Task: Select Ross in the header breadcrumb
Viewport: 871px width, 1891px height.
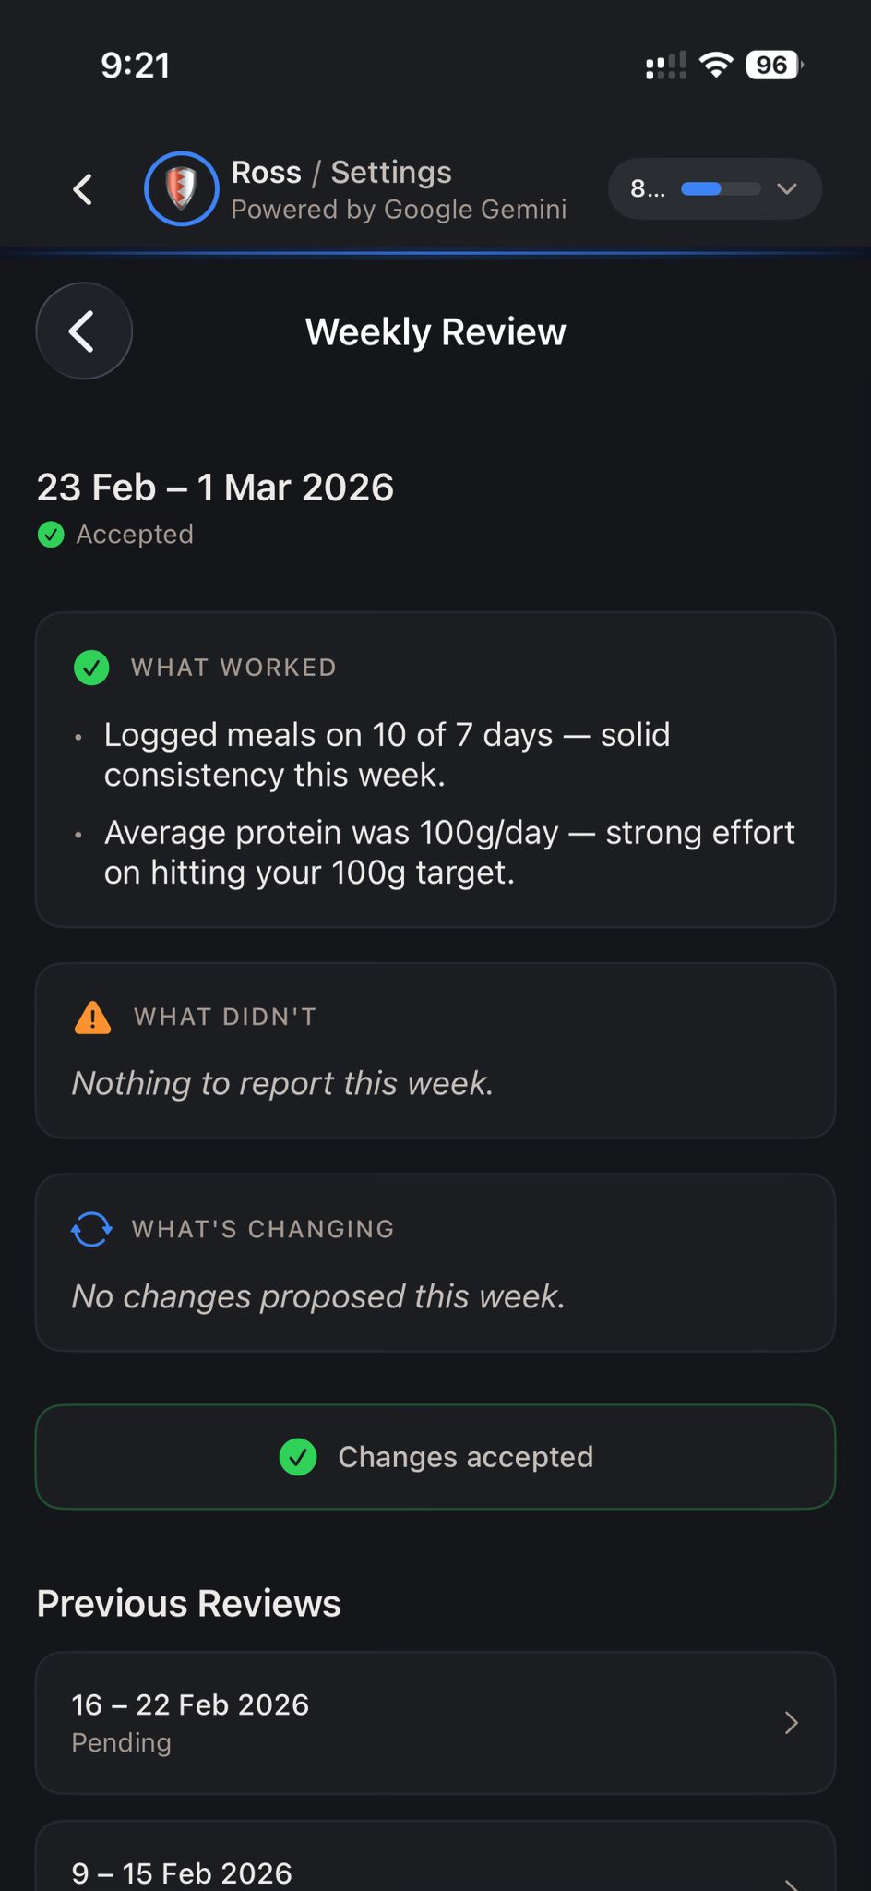Action: 264,172
